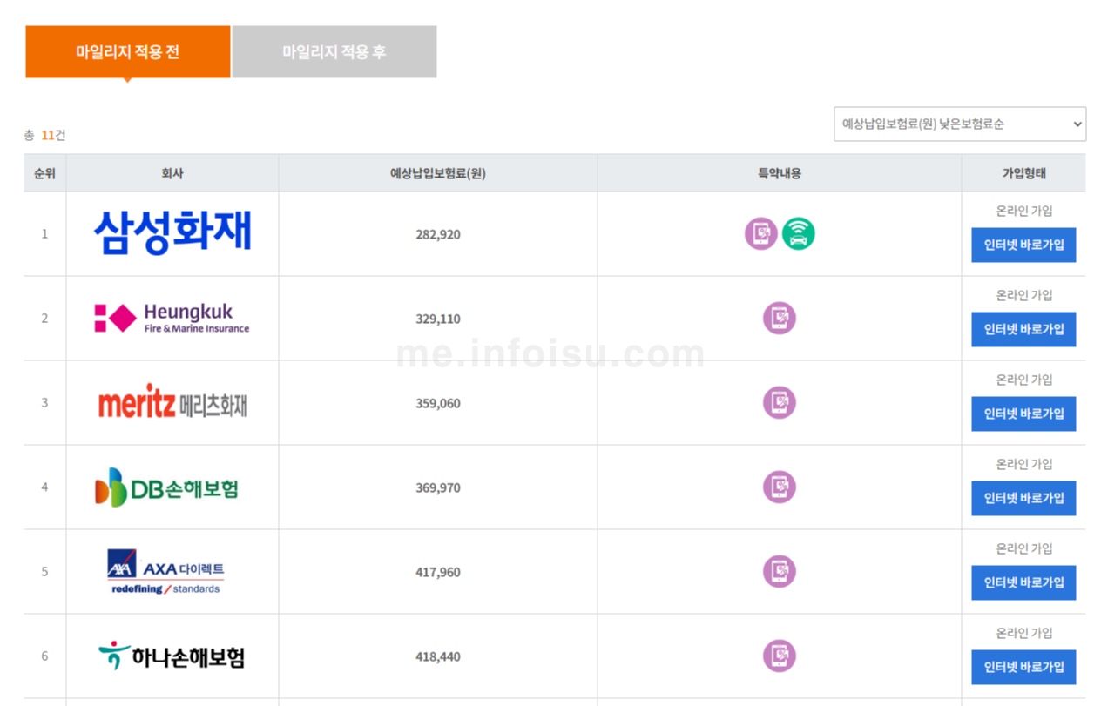Open the 예상납입보험료 낮은보험료순 sort dropdown
The image size is (1101, 706).
(x=960, y=124)
